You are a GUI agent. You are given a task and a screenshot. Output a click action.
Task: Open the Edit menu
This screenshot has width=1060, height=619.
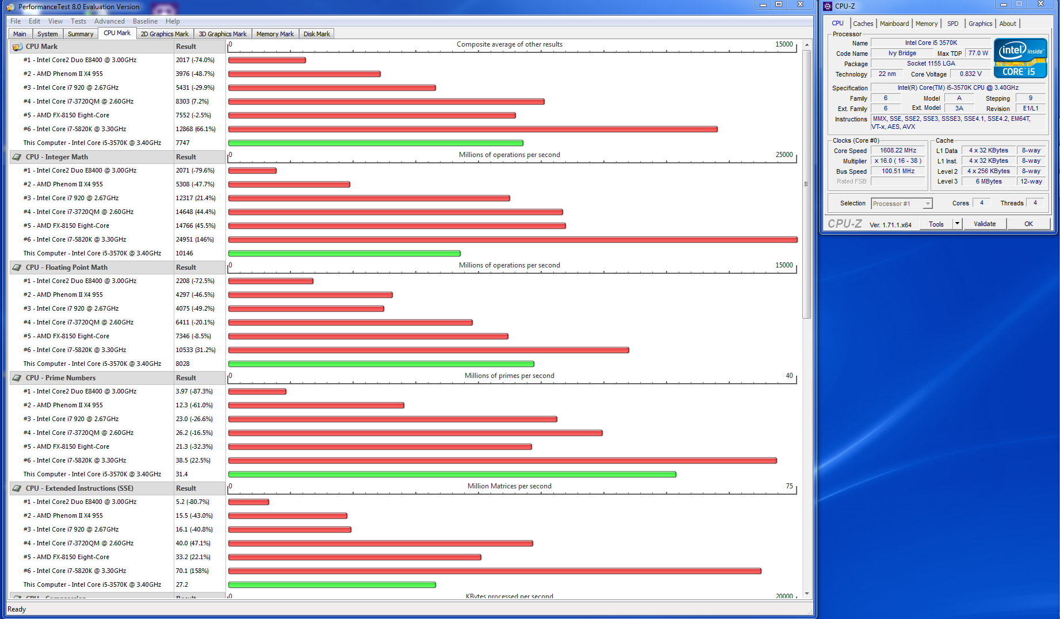click(35, 21)
